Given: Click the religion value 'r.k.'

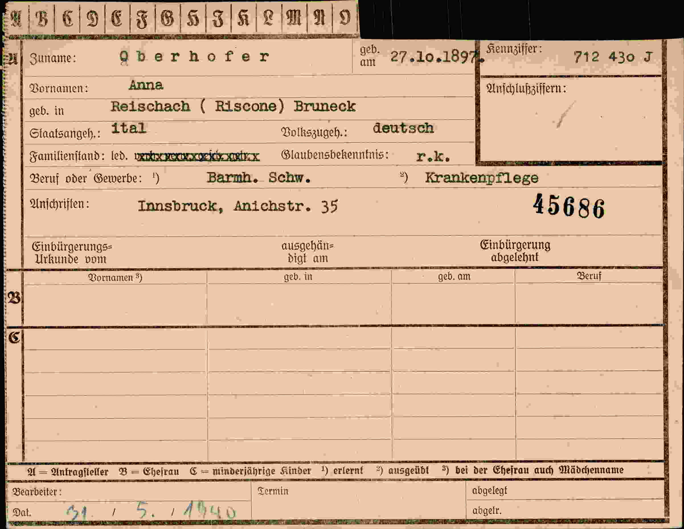Looking at the screenshot, I should pos(433,156).
